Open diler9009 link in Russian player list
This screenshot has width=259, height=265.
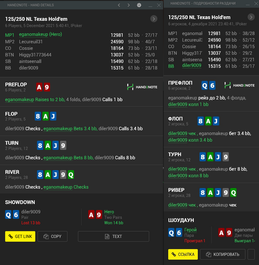pyautogui.click(x=192, y=65)
